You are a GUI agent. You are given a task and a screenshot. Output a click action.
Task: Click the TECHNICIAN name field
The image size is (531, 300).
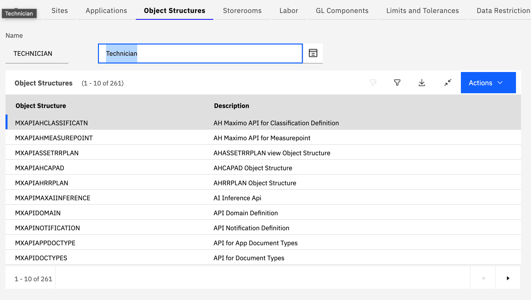click(37, 53)
